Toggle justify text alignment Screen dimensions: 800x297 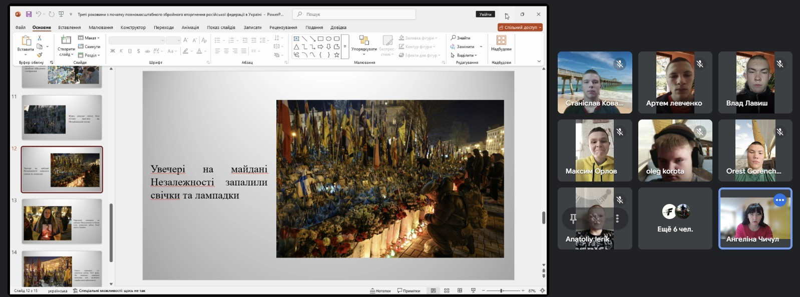(x=243, y=51)
